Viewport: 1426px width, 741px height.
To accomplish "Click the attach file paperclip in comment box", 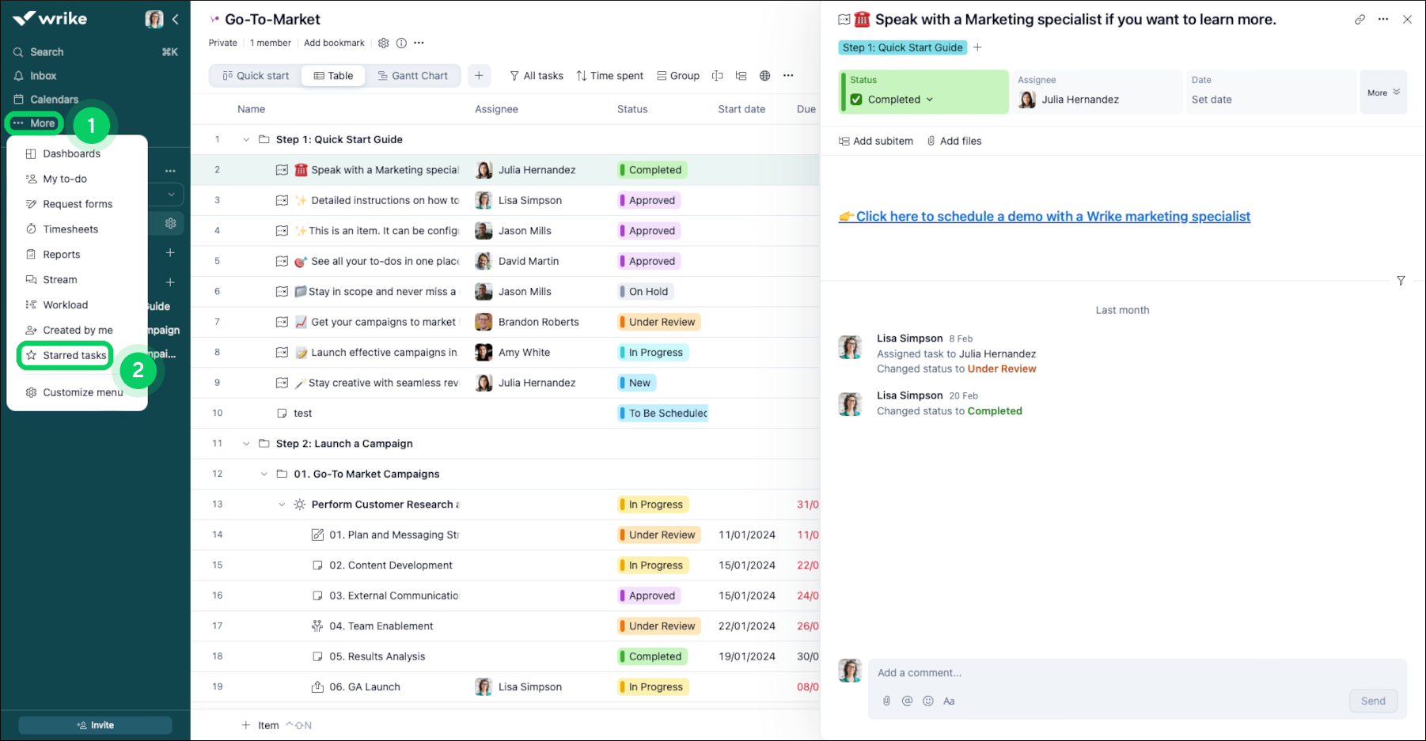I will pos(886,701).
